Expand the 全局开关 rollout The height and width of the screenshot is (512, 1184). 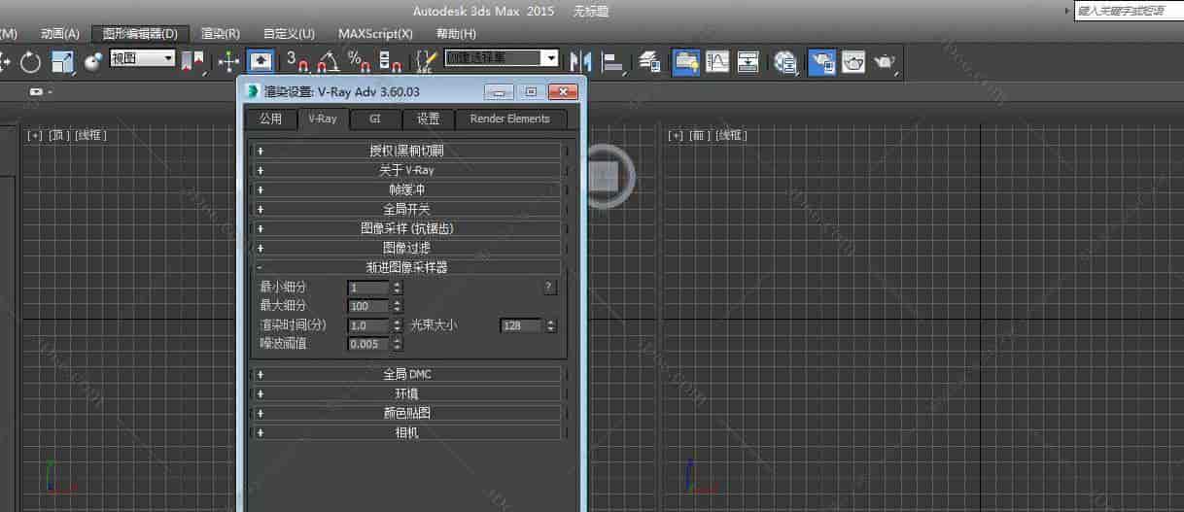(406, 209)
